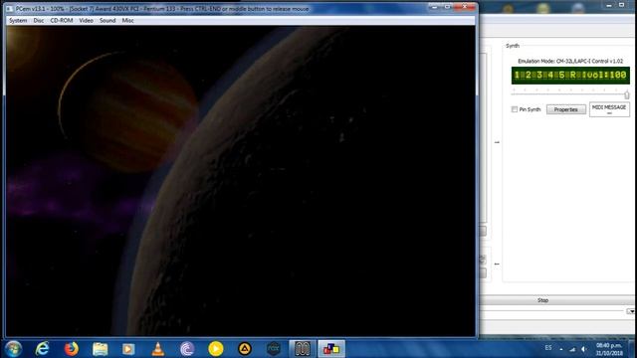This screenshot has width=637, height=358.
Task: Open the network status tray icon
Action: coord(572,349)
